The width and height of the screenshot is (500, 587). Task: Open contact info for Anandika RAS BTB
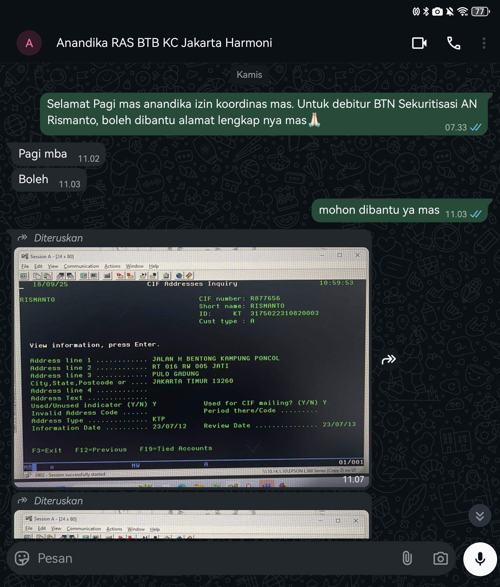pyautogui.click(x=164, y=43)
